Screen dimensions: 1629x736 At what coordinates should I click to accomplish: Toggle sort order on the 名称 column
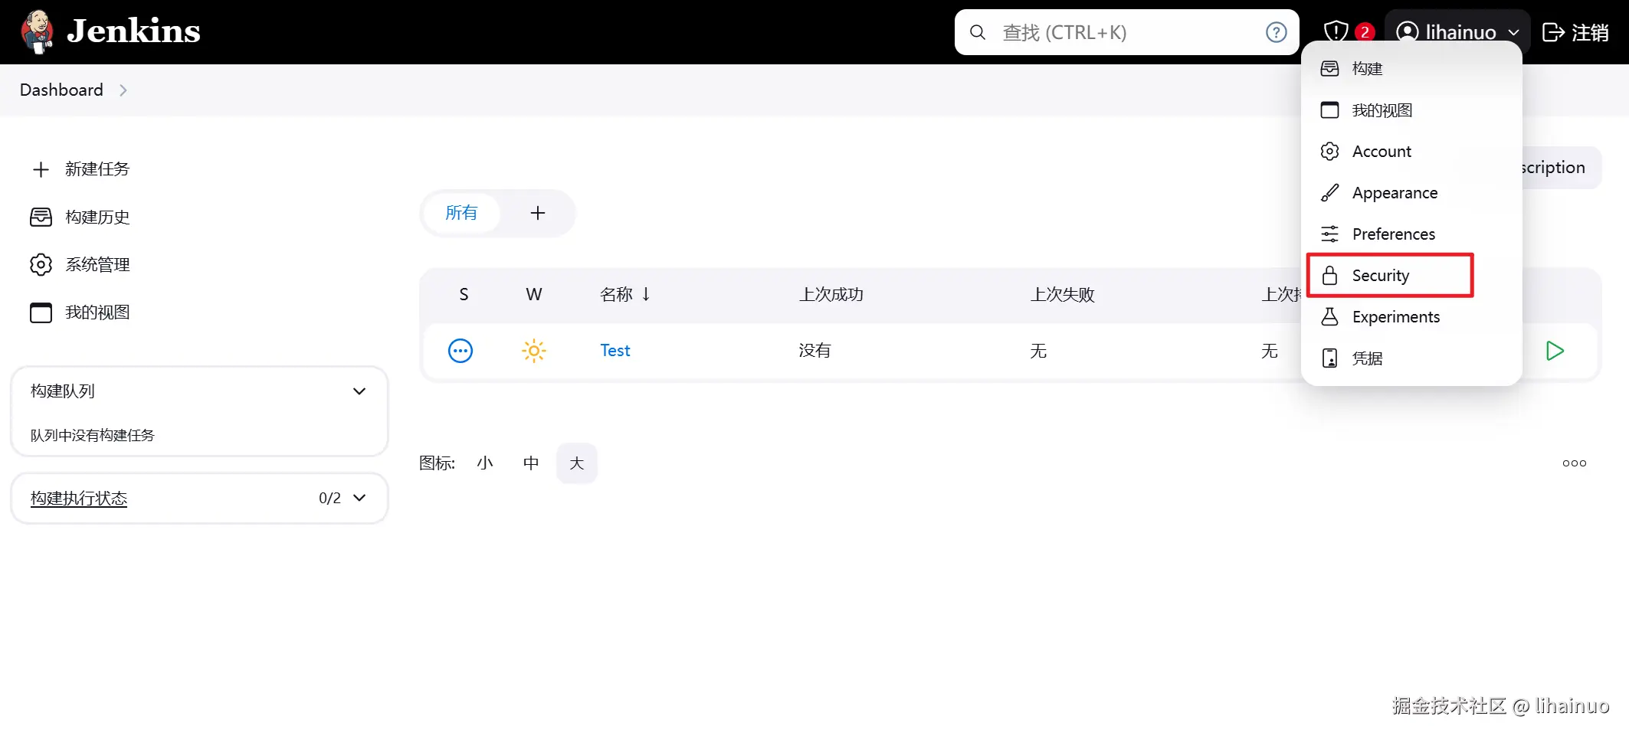coord(624,294)
